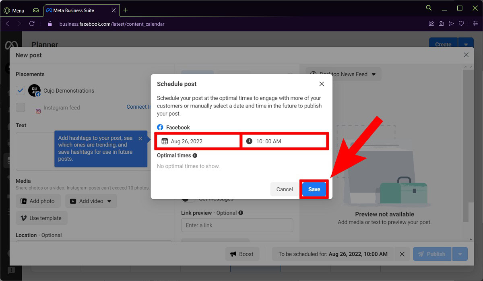The width and height of the screenshot is (483, 281).
Task: Click the Facebook icon in Schedule post
Action: (160, 127)
